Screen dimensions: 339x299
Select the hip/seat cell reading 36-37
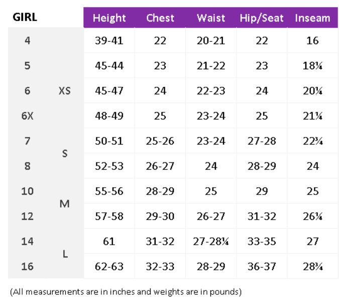point(262,266)
